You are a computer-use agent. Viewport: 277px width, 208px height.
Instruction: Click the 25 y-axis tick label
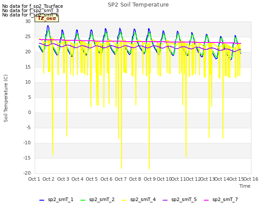[x=28, y=36]
